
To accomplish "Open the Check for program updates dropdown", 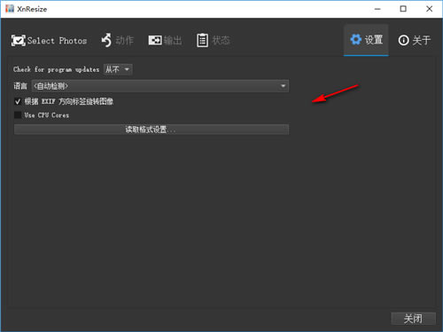I will tap(118, 69).
